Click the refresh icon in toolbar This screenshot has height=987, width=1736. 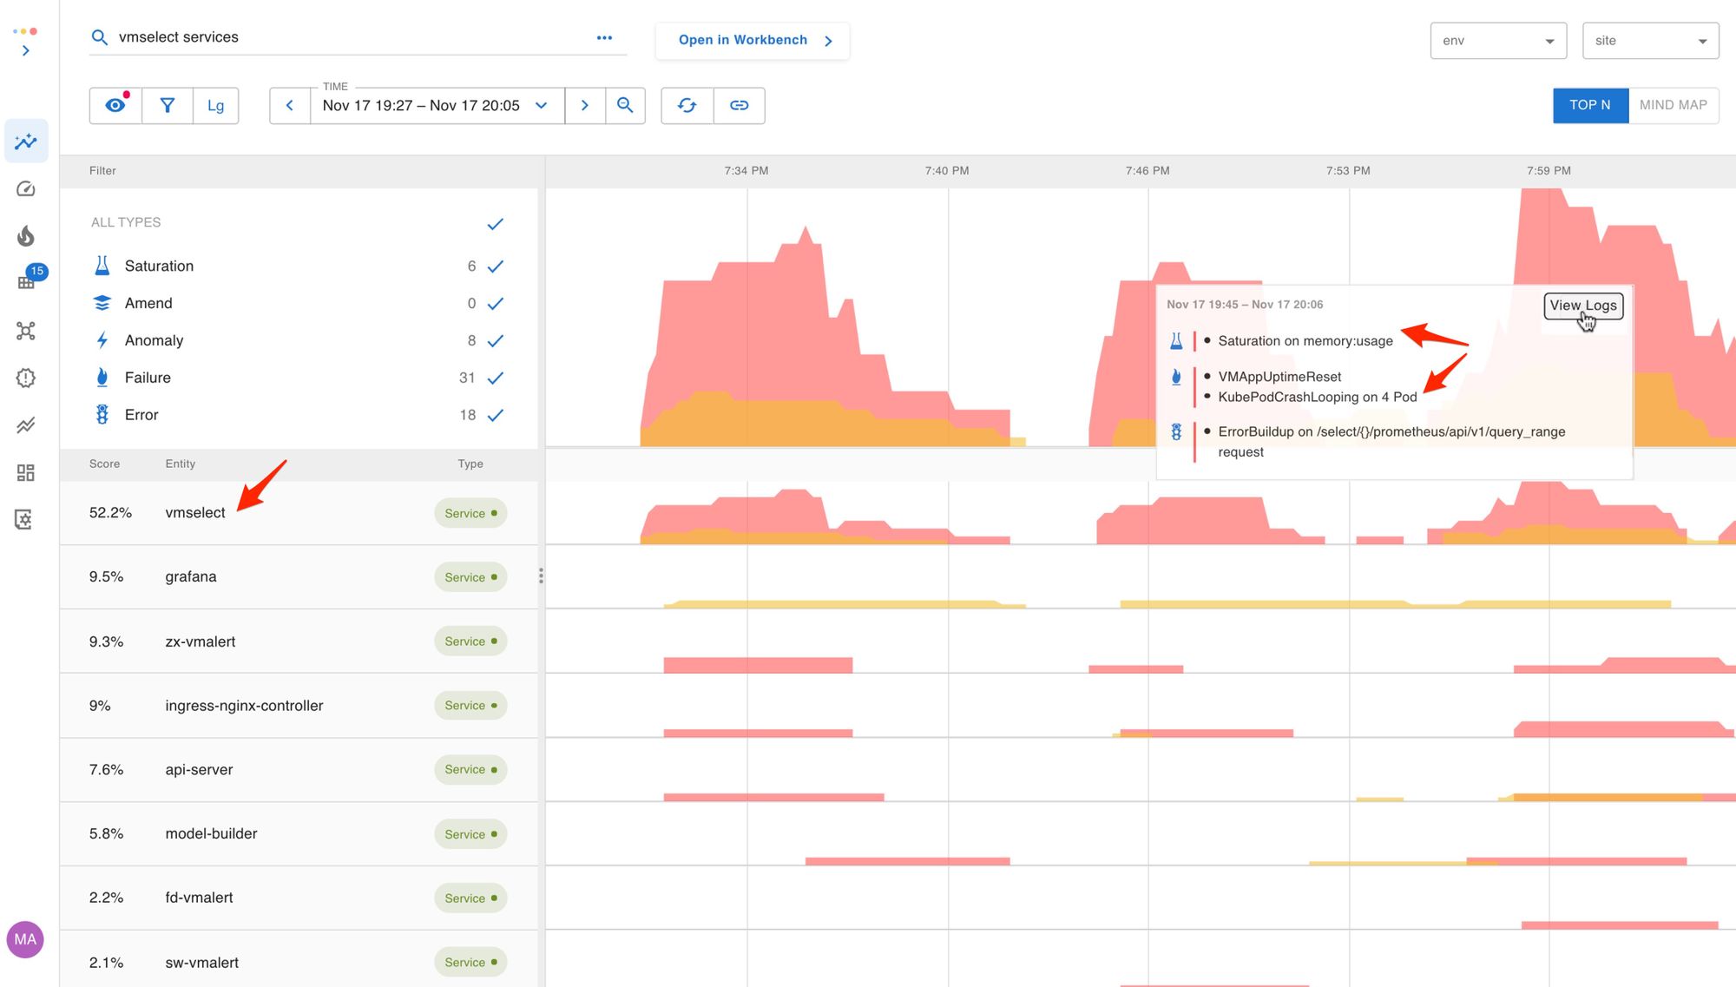pyautogui.click(x=687, y=106)
